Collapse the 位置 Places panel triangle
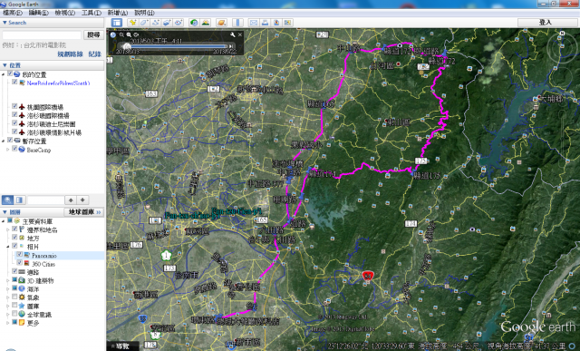Screen dimensions: 580x351 5,65
